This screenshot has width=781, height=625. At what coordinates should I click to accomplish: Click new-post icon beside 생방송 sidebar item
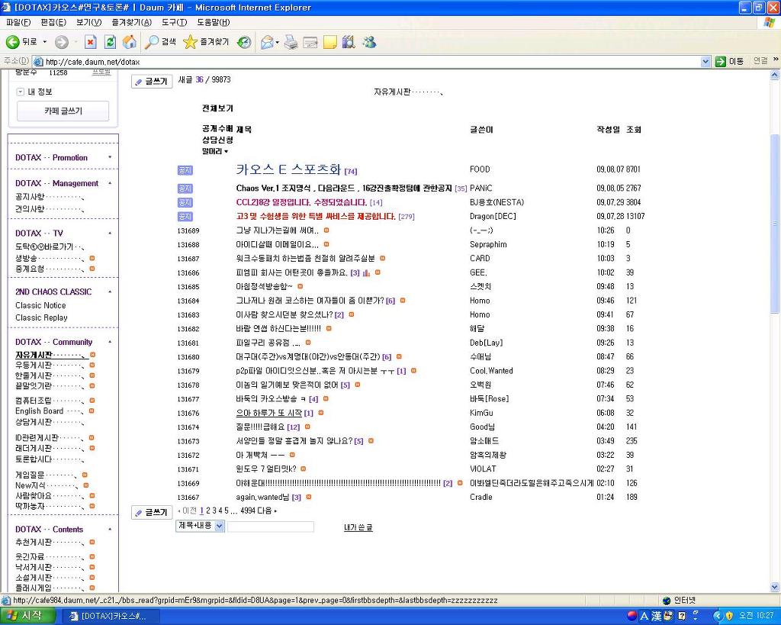[x=92, y=258]
